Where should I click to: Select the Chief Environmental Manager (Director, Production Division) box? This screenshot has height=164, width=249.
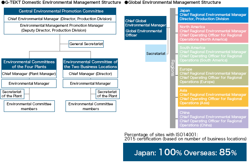click(x=60, y=19)
